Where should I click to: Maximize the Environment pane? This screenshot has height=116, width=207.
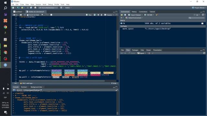204,12
